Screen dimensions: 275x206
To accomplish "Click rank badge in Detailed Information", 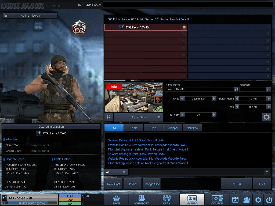I will [x=39, y=133].
